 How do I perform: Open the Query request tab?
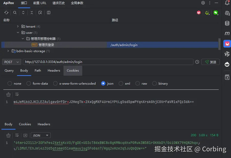(9, 71)
